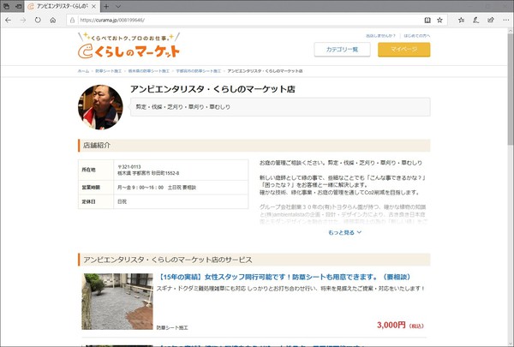Click the set tabs aside icon

pos(19,6)
